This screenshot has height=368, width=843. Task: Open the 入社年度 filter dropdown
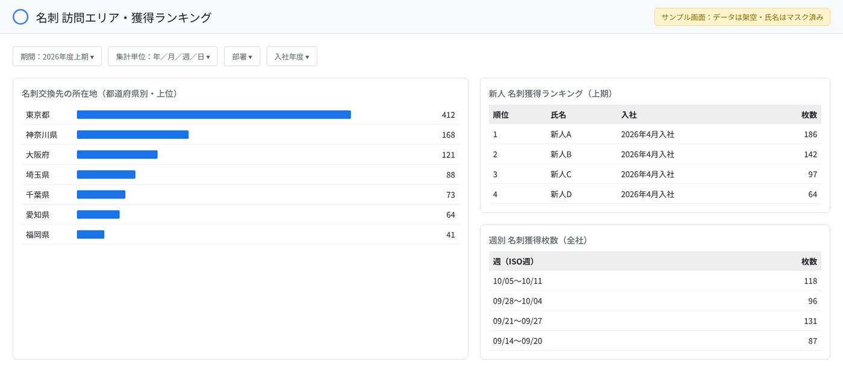[x=291, y=57]
